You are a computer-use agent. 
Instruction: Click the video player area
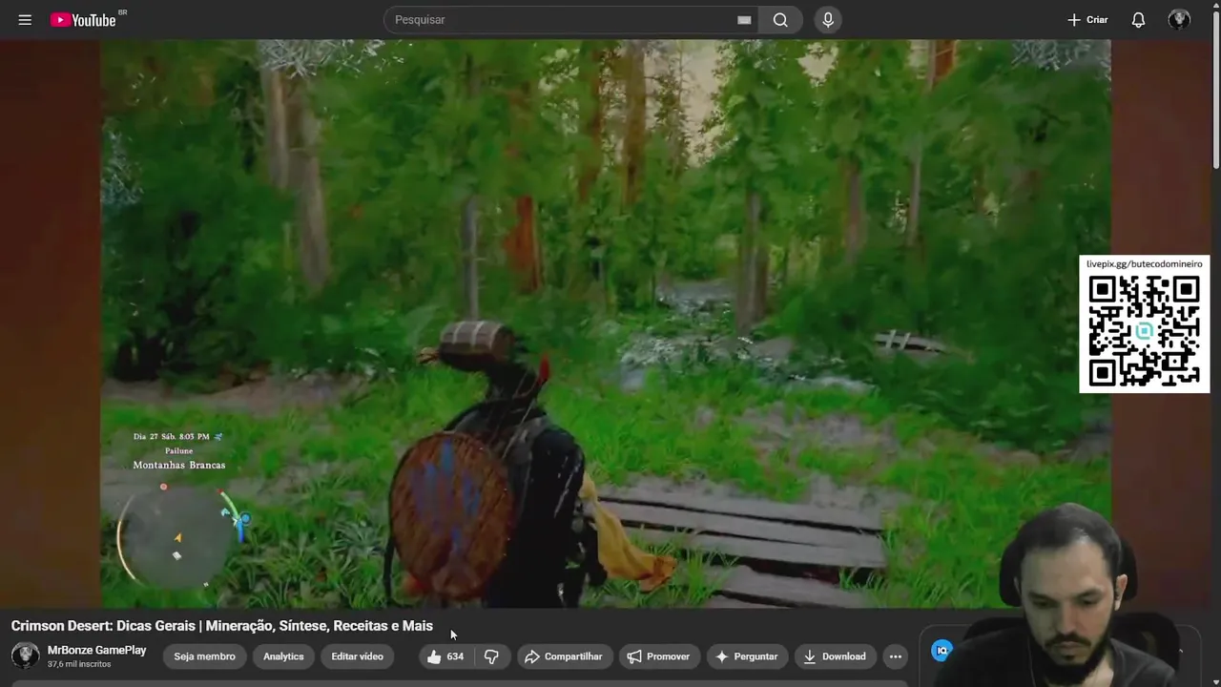[605, 323]
